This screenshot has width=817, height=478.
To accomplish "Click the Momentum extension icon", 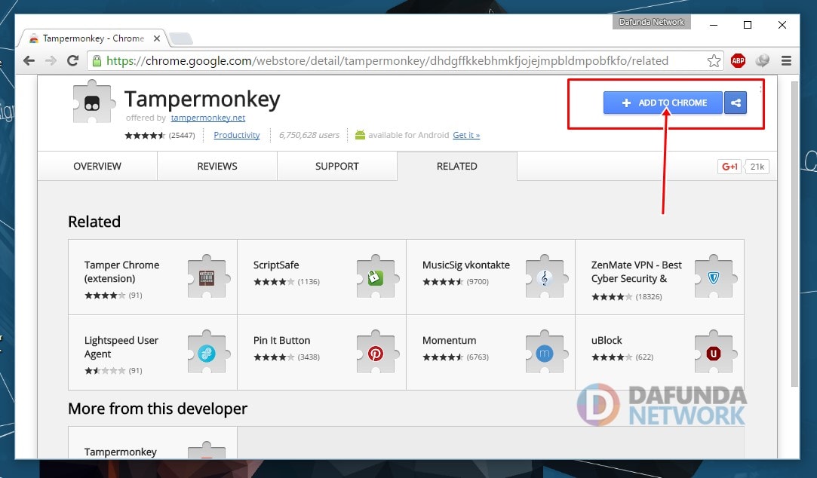I will point(544,353).
